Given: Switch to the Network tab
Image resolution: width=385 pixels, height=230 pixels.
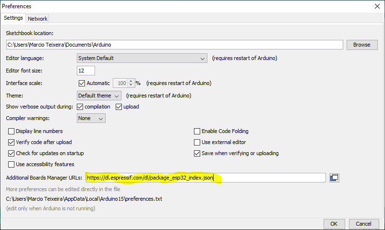Looking at the screenshot, I should [37, 19].
